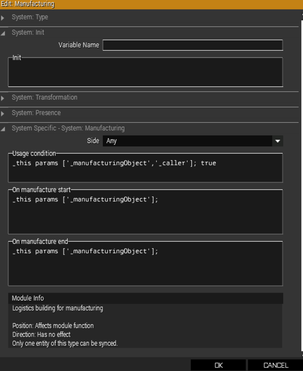The image size is (303, 371).
Task: Click the System: Type section header
Action: pyautogui.click(x=149, y=17)
